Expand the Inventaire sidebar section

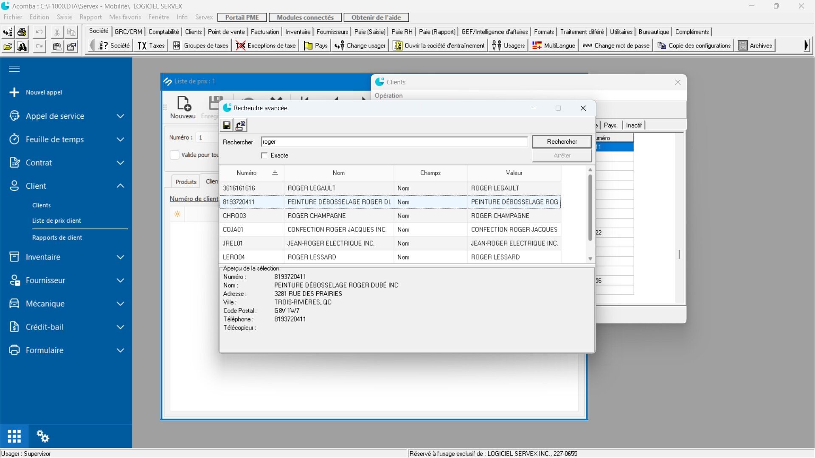coord(121,257)
